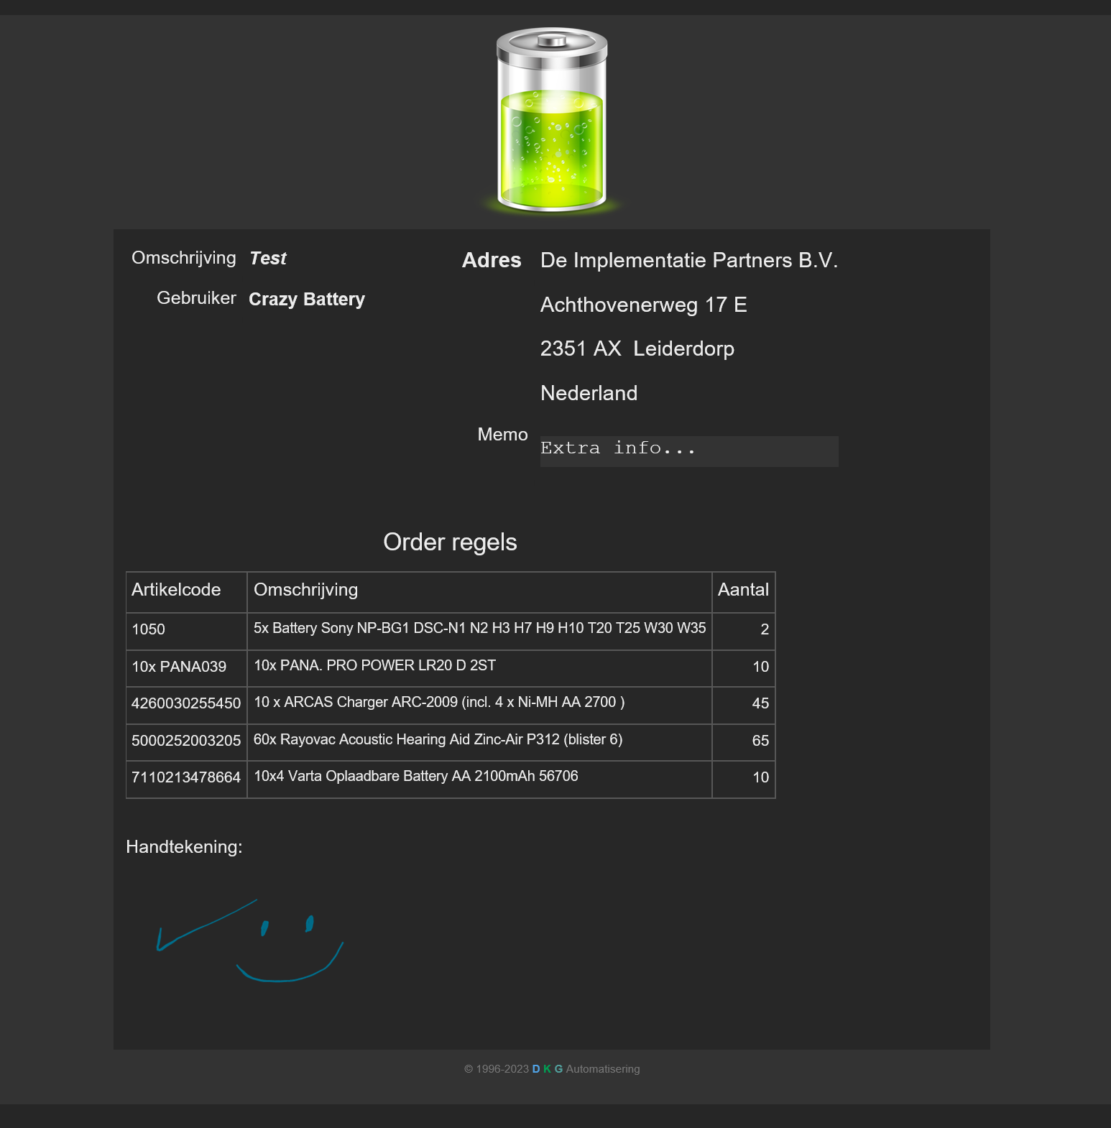The width and height of the screenshot is (1111, 1128).
Task: Click the ARCAS Charger ARC-2009 description
Action: [439, 702]
